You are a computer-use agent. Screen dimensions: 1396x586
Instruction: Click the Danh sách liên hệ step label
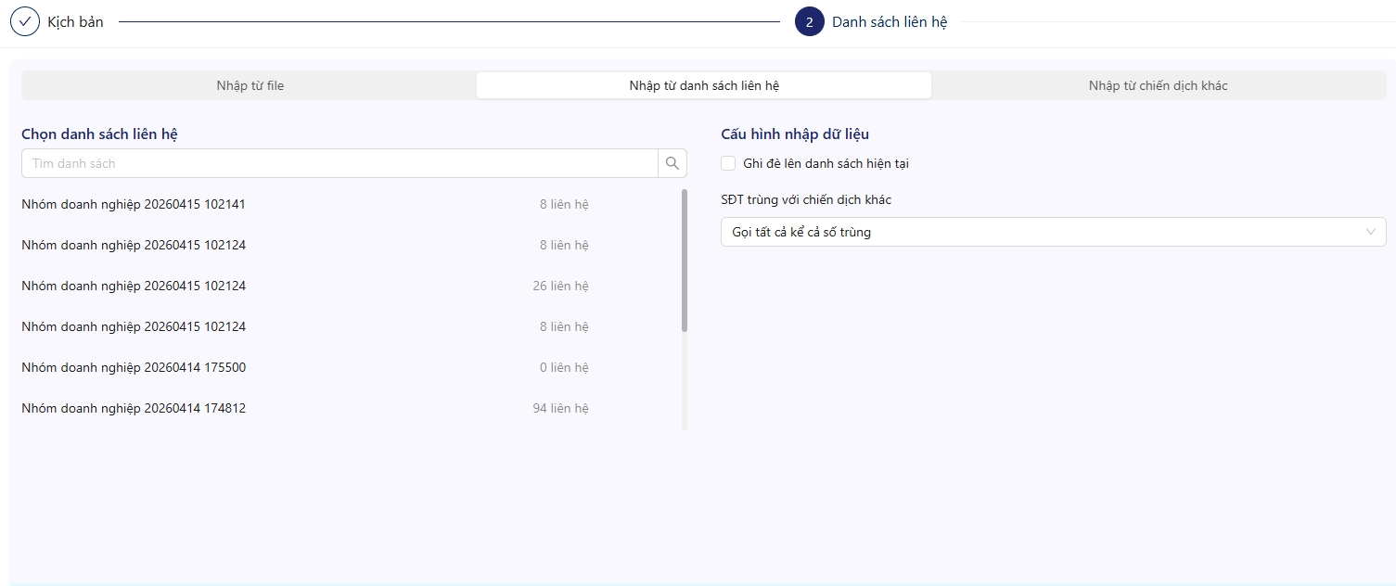click(890, 21)
